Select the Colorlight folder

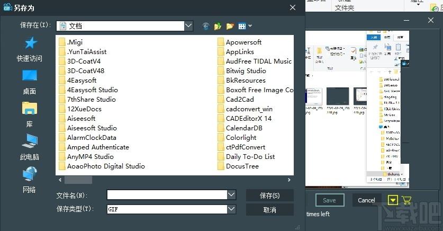point(237,138)
